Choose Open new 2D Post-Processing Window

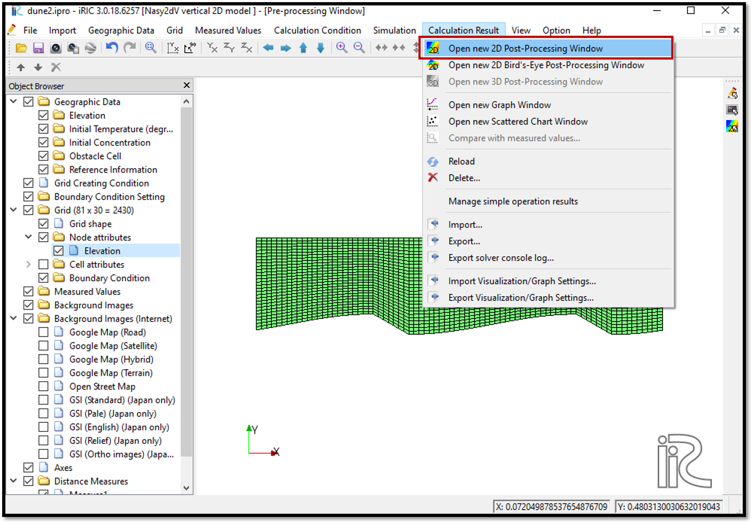tap(548, 48)
